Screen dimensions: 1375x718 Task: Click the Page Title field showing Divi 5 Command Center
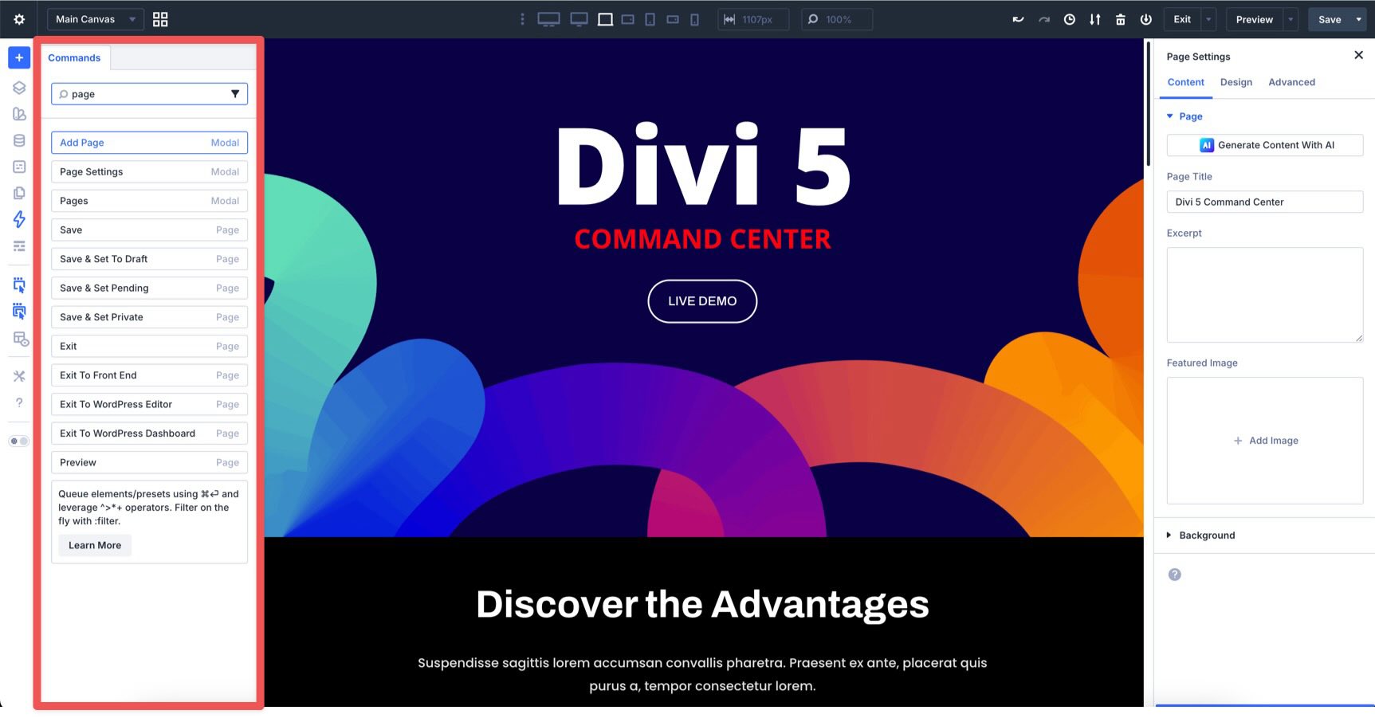(x=1264, y=202)
